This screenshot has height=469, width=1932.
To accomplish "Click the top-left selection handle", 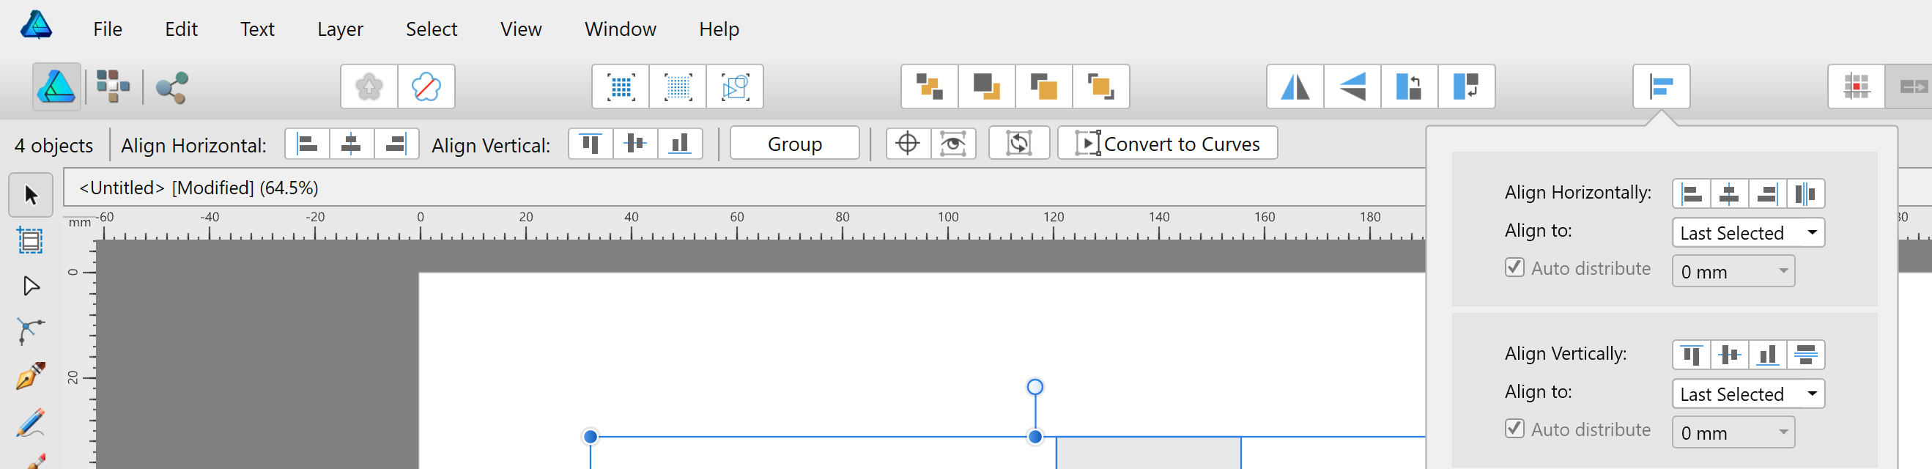I will (x=591, y=437).
